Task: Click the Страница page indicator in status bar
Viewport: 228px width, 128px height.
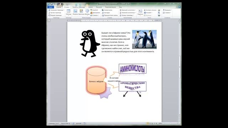Action: pyautogui.click(x=53, y=123)
